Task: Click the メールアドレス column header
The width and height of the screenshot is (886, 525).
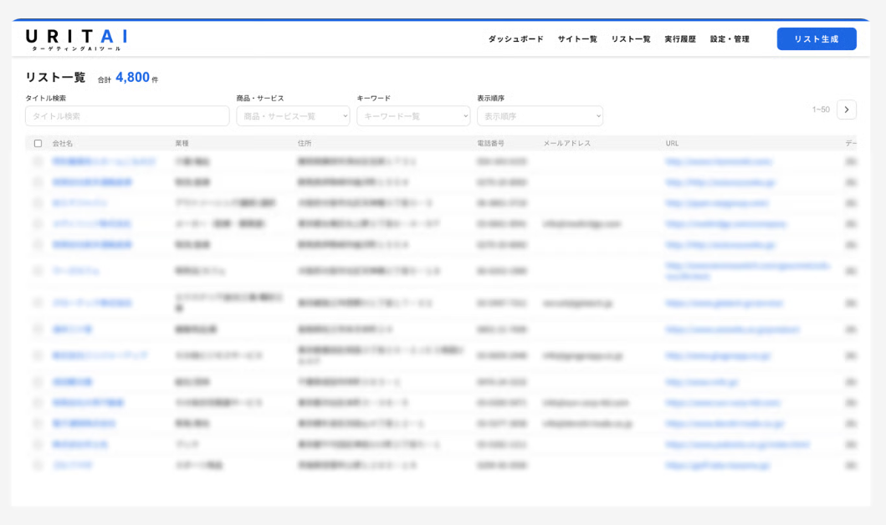Action: point(566,144)
